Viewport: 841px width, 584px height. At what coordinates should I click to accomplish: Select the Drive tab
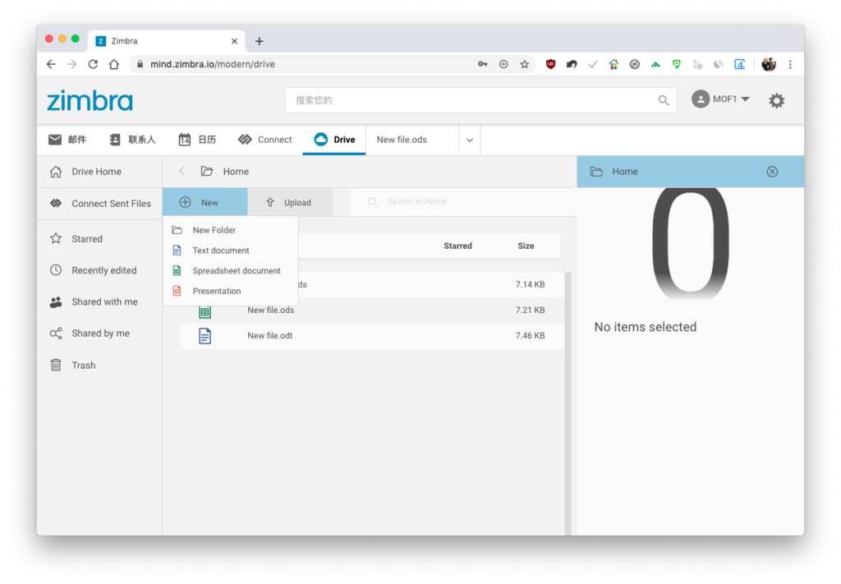[x=334, y=140]
